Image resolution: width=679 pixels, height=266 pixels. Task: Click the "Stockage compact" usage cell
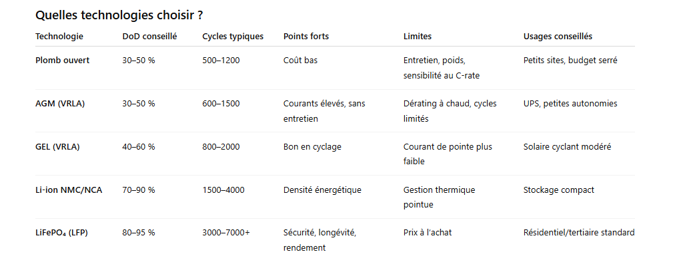[559, 190]
